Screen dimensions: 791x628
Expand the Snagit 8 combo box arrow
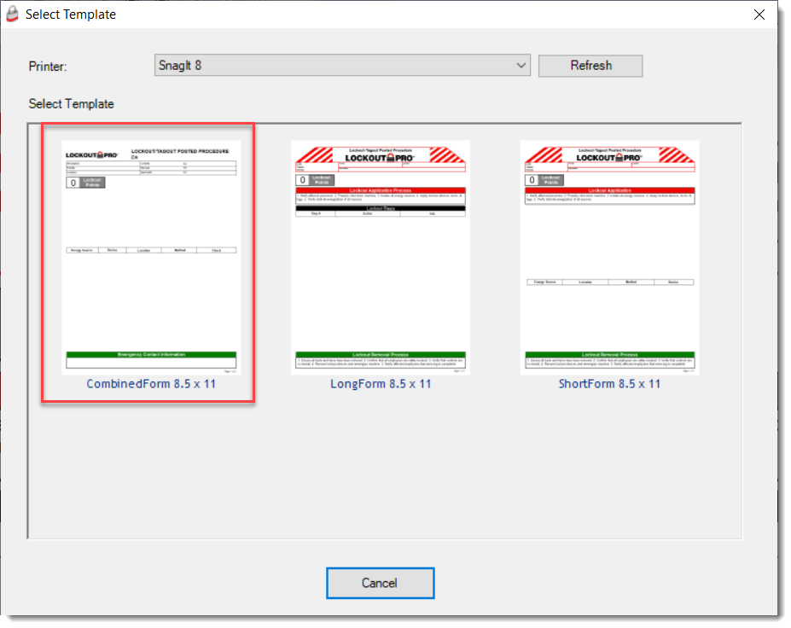[521, 66]
